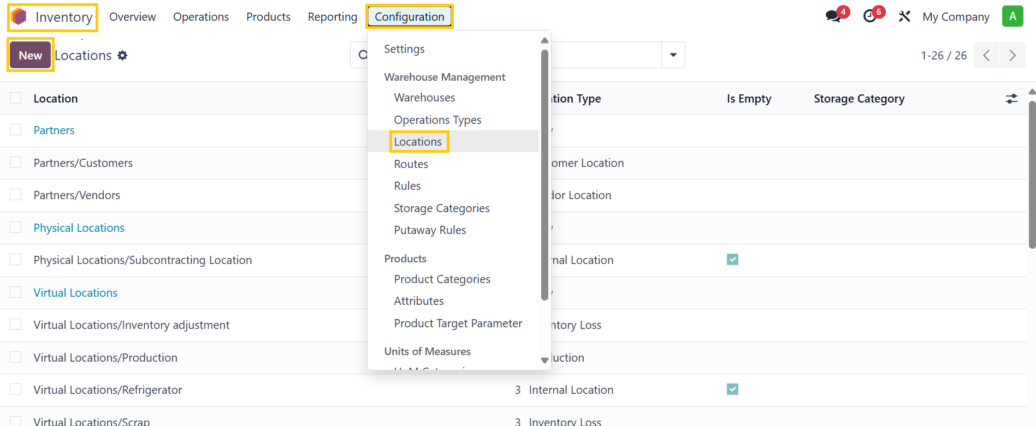Check the Virtual Locations/Production row checkbox
Viewport: 1036px width, 426px height.
coord(16,357)
